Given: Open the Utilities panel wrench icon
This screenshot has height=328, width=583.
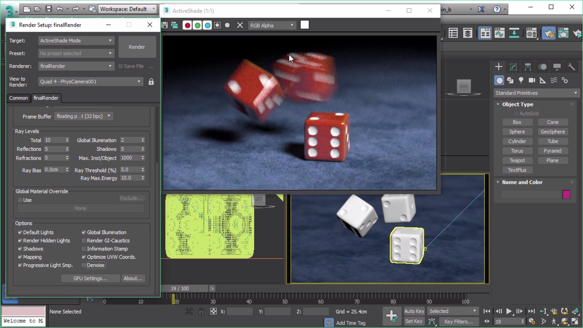Looking at the screenshot, I should [x=571, y=67].
